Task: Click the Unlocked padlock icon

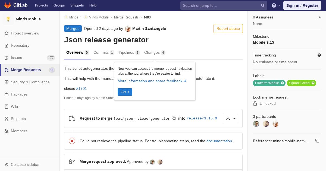Action: coord(255,103)
